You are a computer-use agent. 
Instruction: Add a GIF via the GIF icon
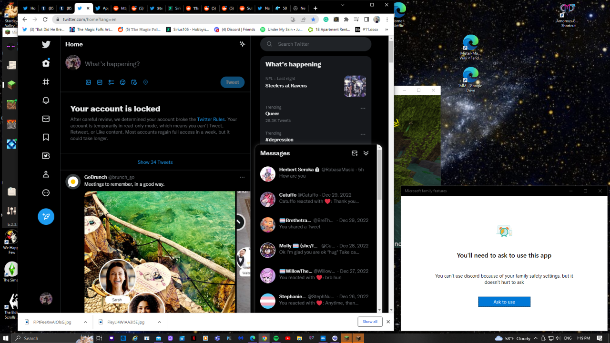(x=100, y=82)
